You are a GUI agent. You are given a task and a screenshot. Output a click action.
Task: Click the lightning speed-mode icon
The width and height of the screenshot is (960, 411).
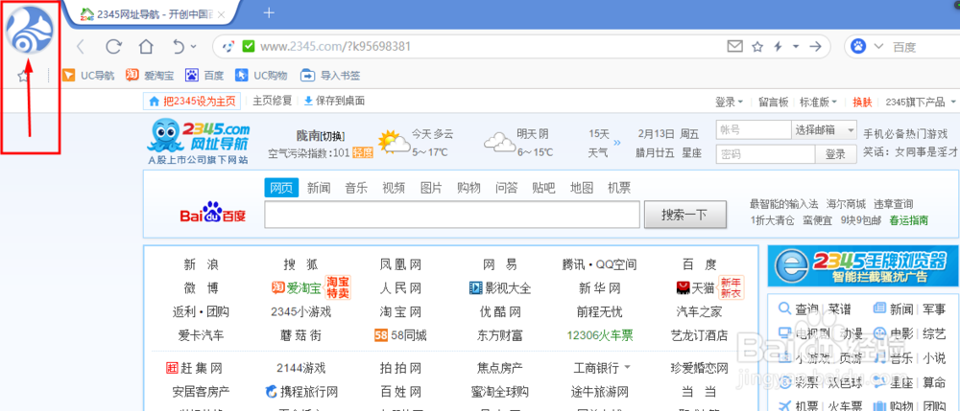[x=779, y=46]
